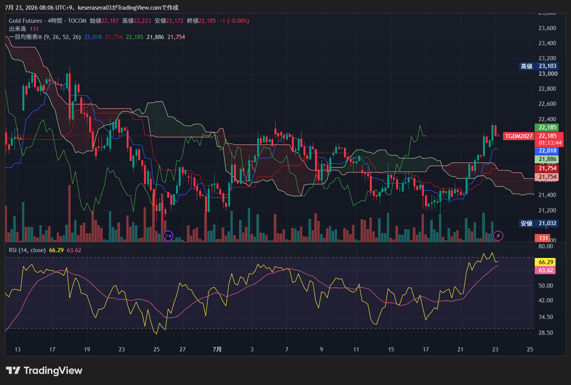Click the pink 21,754 price-scale label
This screenshot has width=571, height=385.
546,177
